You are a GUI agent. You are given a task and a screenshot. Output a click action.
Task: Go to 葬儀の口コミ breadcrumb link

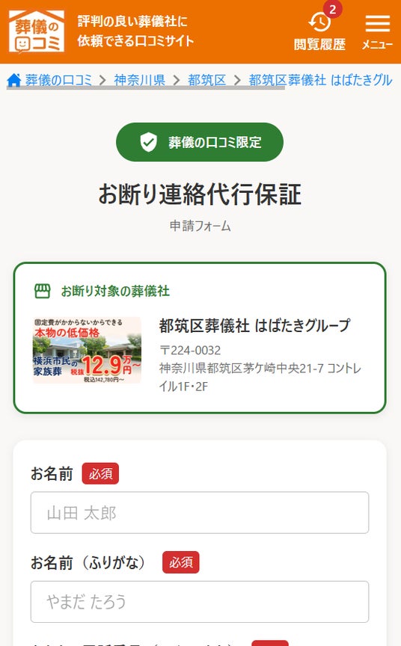58,80
